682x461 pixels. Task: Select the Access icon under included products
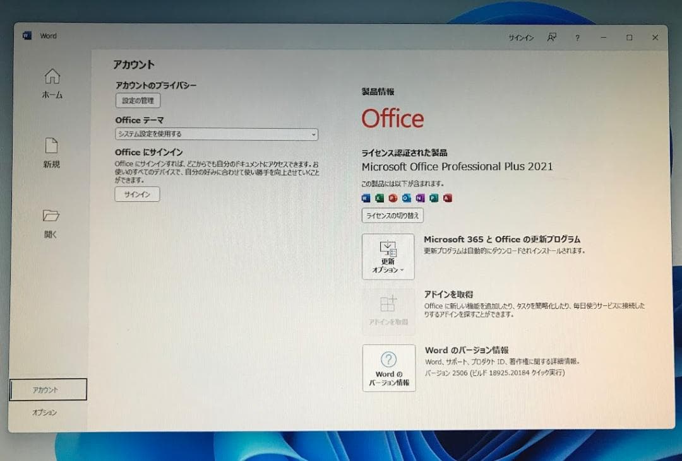(446, 197)
